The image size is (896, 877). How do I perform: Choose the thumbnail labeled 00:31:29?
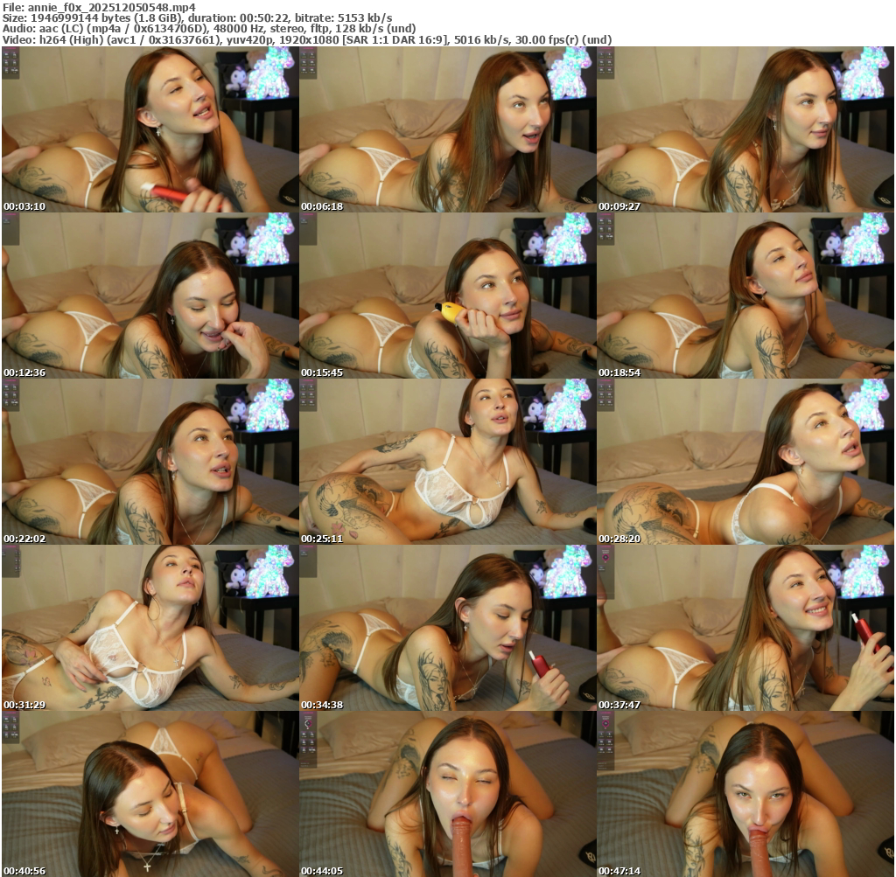pyautogui.click(x=150, y=628)
